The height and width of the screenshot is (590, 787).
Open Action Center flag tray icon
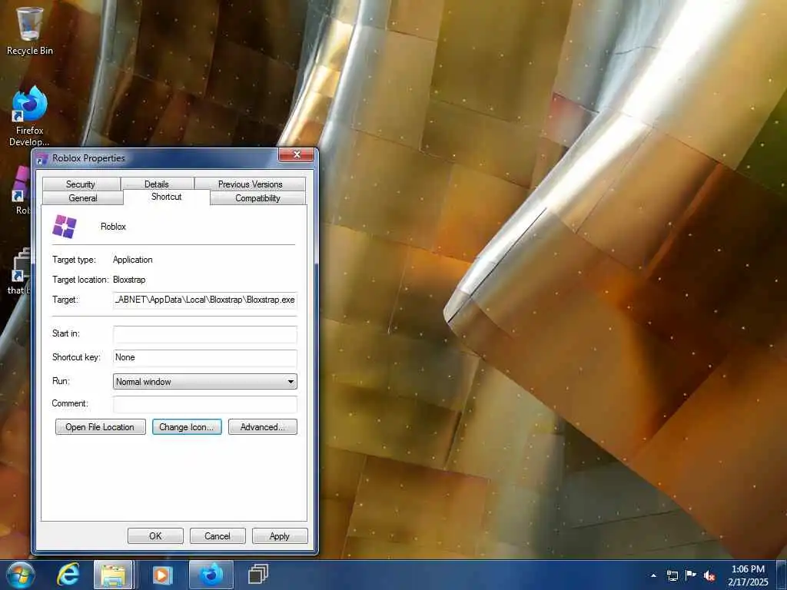coord(691,575)
